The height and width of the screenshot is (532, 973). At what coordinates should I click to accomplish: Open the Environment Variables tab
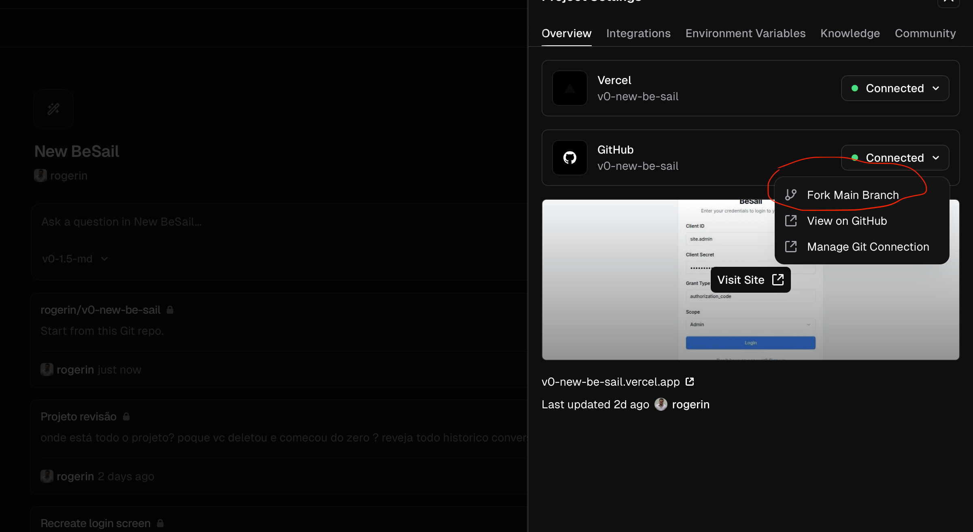tap(745, 33)
